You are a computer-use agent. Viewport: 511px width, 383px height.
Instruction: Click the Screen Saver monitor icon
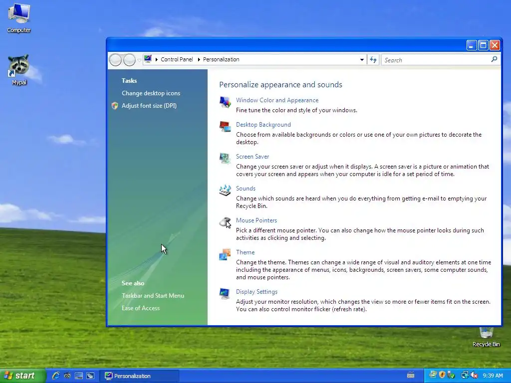[x=225, y=158]
